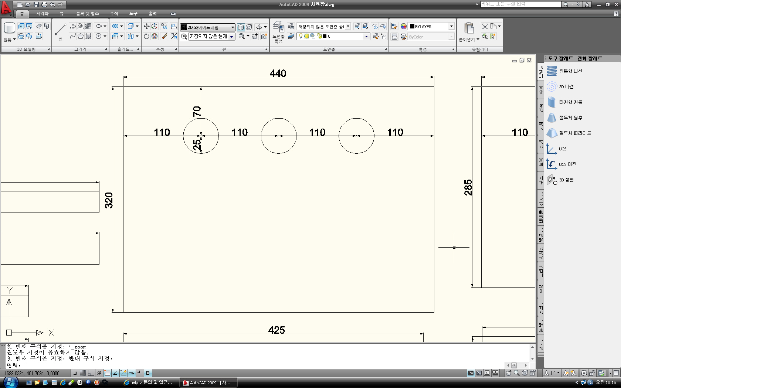Toggle Snap mode in status bar

point(75,373)
